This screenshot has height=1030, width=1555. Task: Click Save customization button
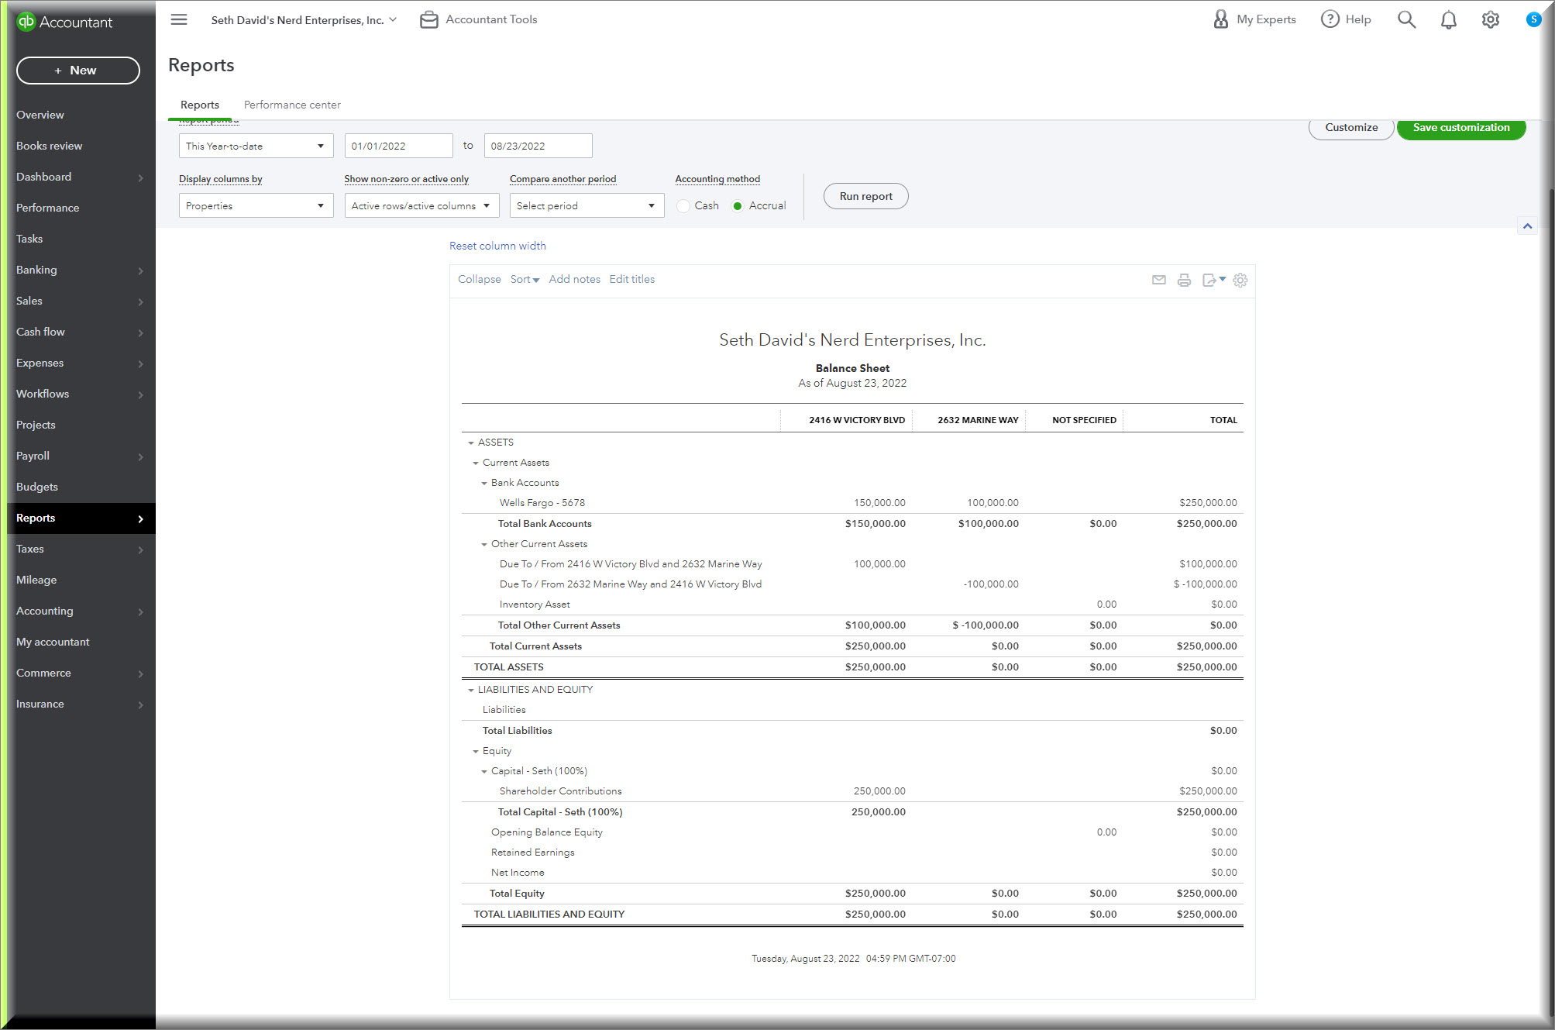pyautogui.click(x=1460, y=128)
